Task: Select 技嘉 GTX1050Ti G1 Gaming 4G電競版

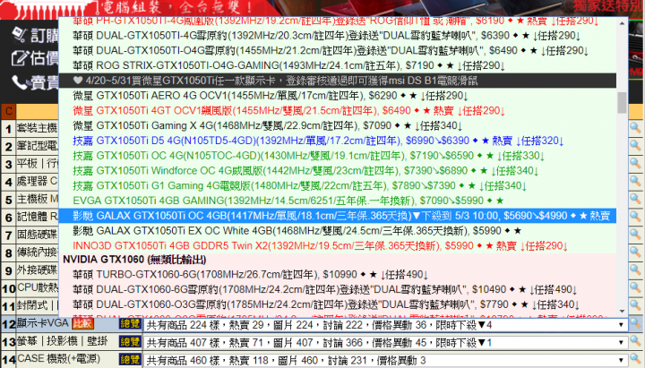Action: [338, 185]
